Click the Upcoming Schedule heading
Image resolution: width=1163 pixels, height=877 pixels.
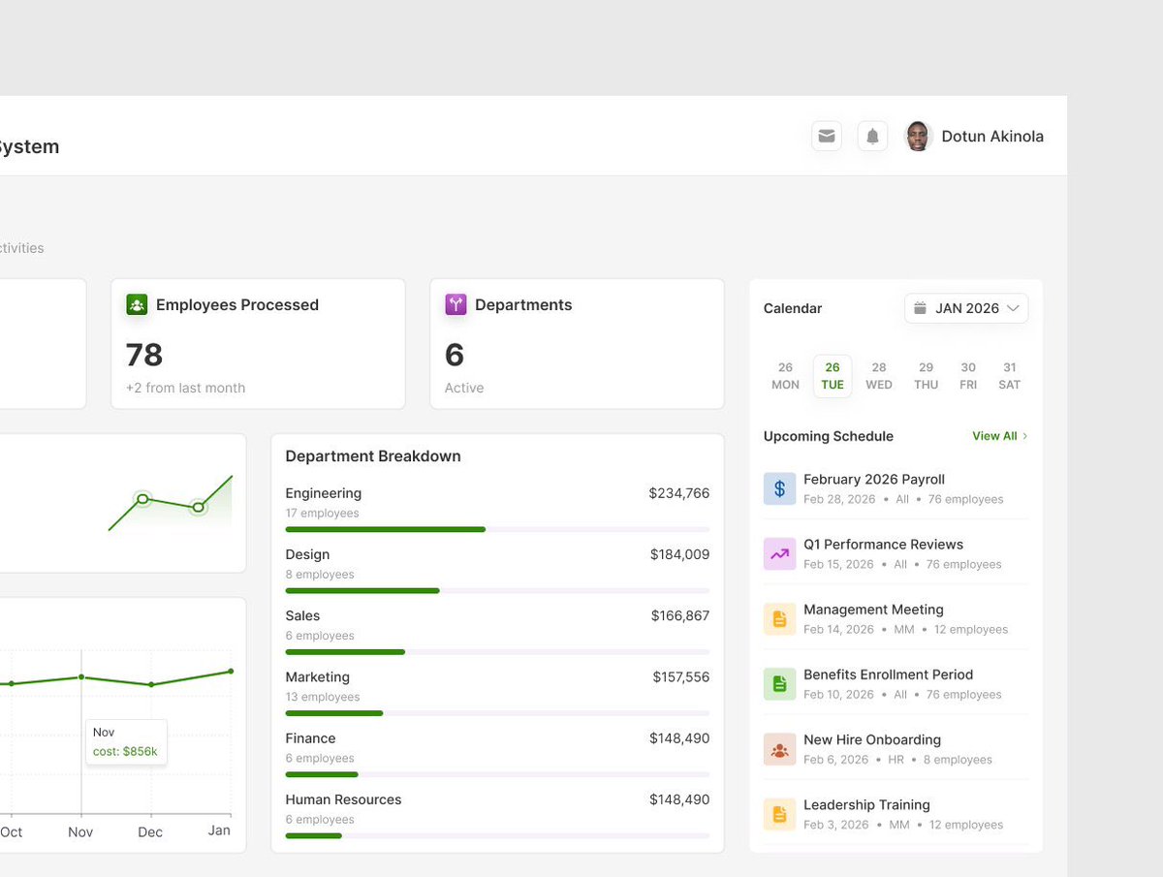point(829,436)
